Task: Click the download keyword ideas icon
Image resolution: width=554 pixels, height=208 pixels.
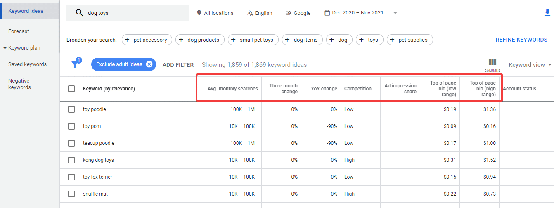Action: 547,13
